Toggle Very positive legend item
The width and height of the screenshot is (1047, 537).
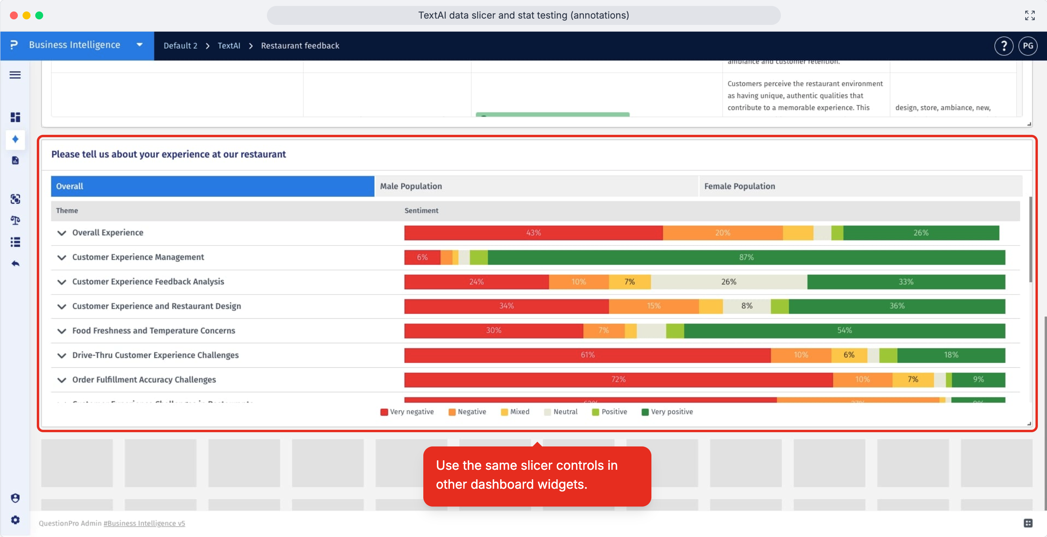point(667,412)
